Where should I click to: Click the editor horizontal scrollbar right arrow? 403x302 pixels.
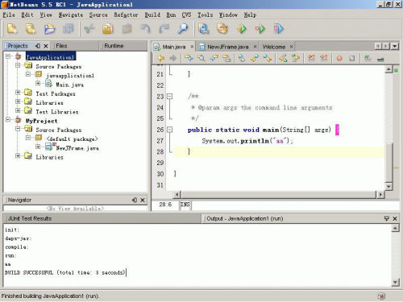pos(380,194)
